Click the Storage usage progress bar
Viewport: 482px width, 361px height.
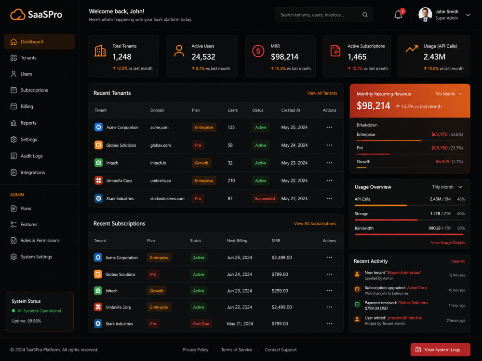(409, 220)
